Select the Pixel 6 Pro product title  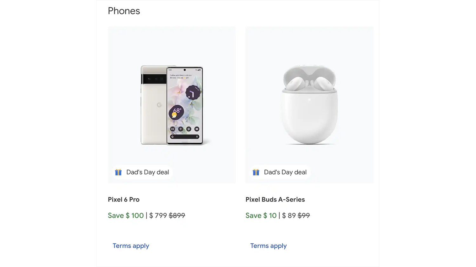124,200
